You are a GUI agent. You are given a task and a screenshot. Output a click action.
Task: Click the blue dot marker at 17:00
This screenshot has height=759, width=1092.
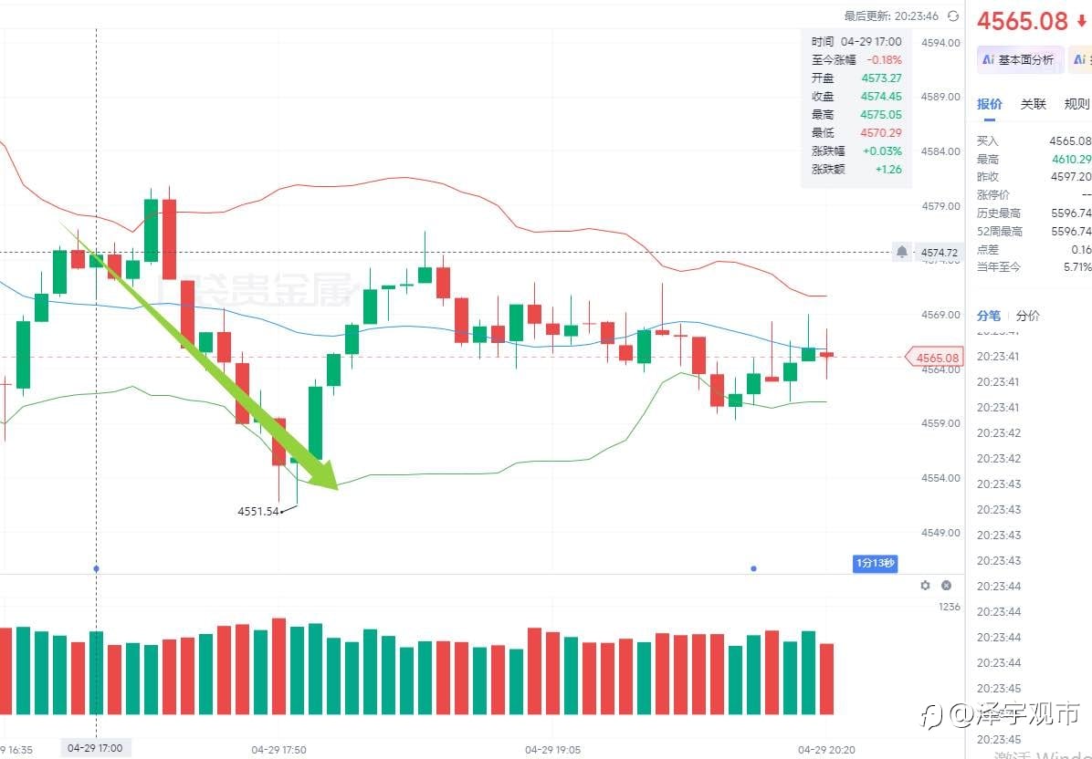click(x=97, y=568)
